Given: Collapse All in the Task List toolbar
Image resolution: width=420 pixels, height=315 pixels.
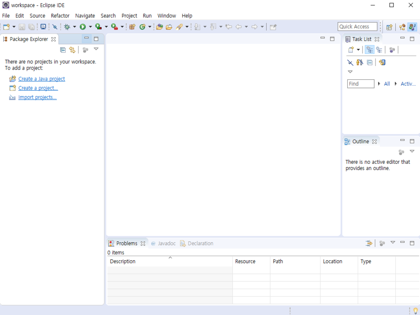Looking at the screenshot, I should pos(370,63).
